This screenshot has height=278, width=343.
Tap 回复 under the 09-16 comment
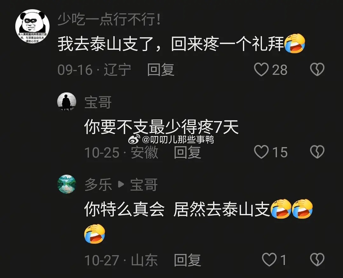pos(161,70)
